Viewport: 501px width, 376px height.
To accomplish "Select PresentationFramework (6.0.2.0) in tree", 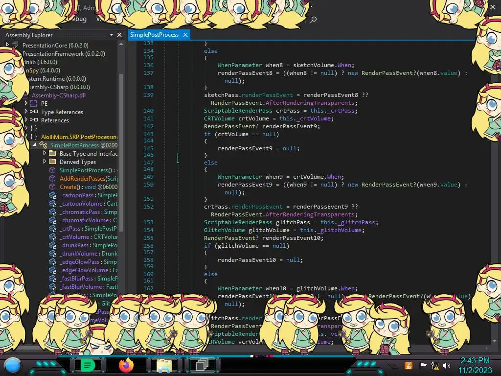I will 64,54.
